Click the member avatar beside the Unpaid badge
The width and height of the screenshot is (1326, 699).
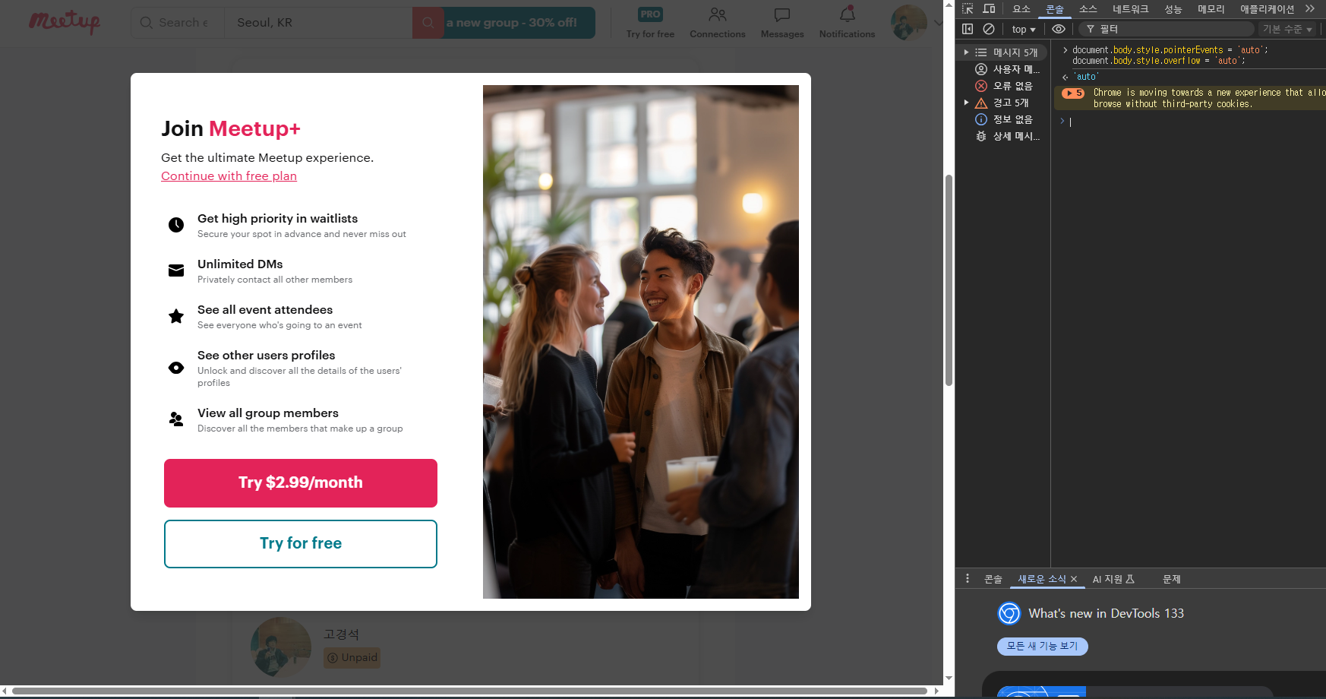pos(281,647)
